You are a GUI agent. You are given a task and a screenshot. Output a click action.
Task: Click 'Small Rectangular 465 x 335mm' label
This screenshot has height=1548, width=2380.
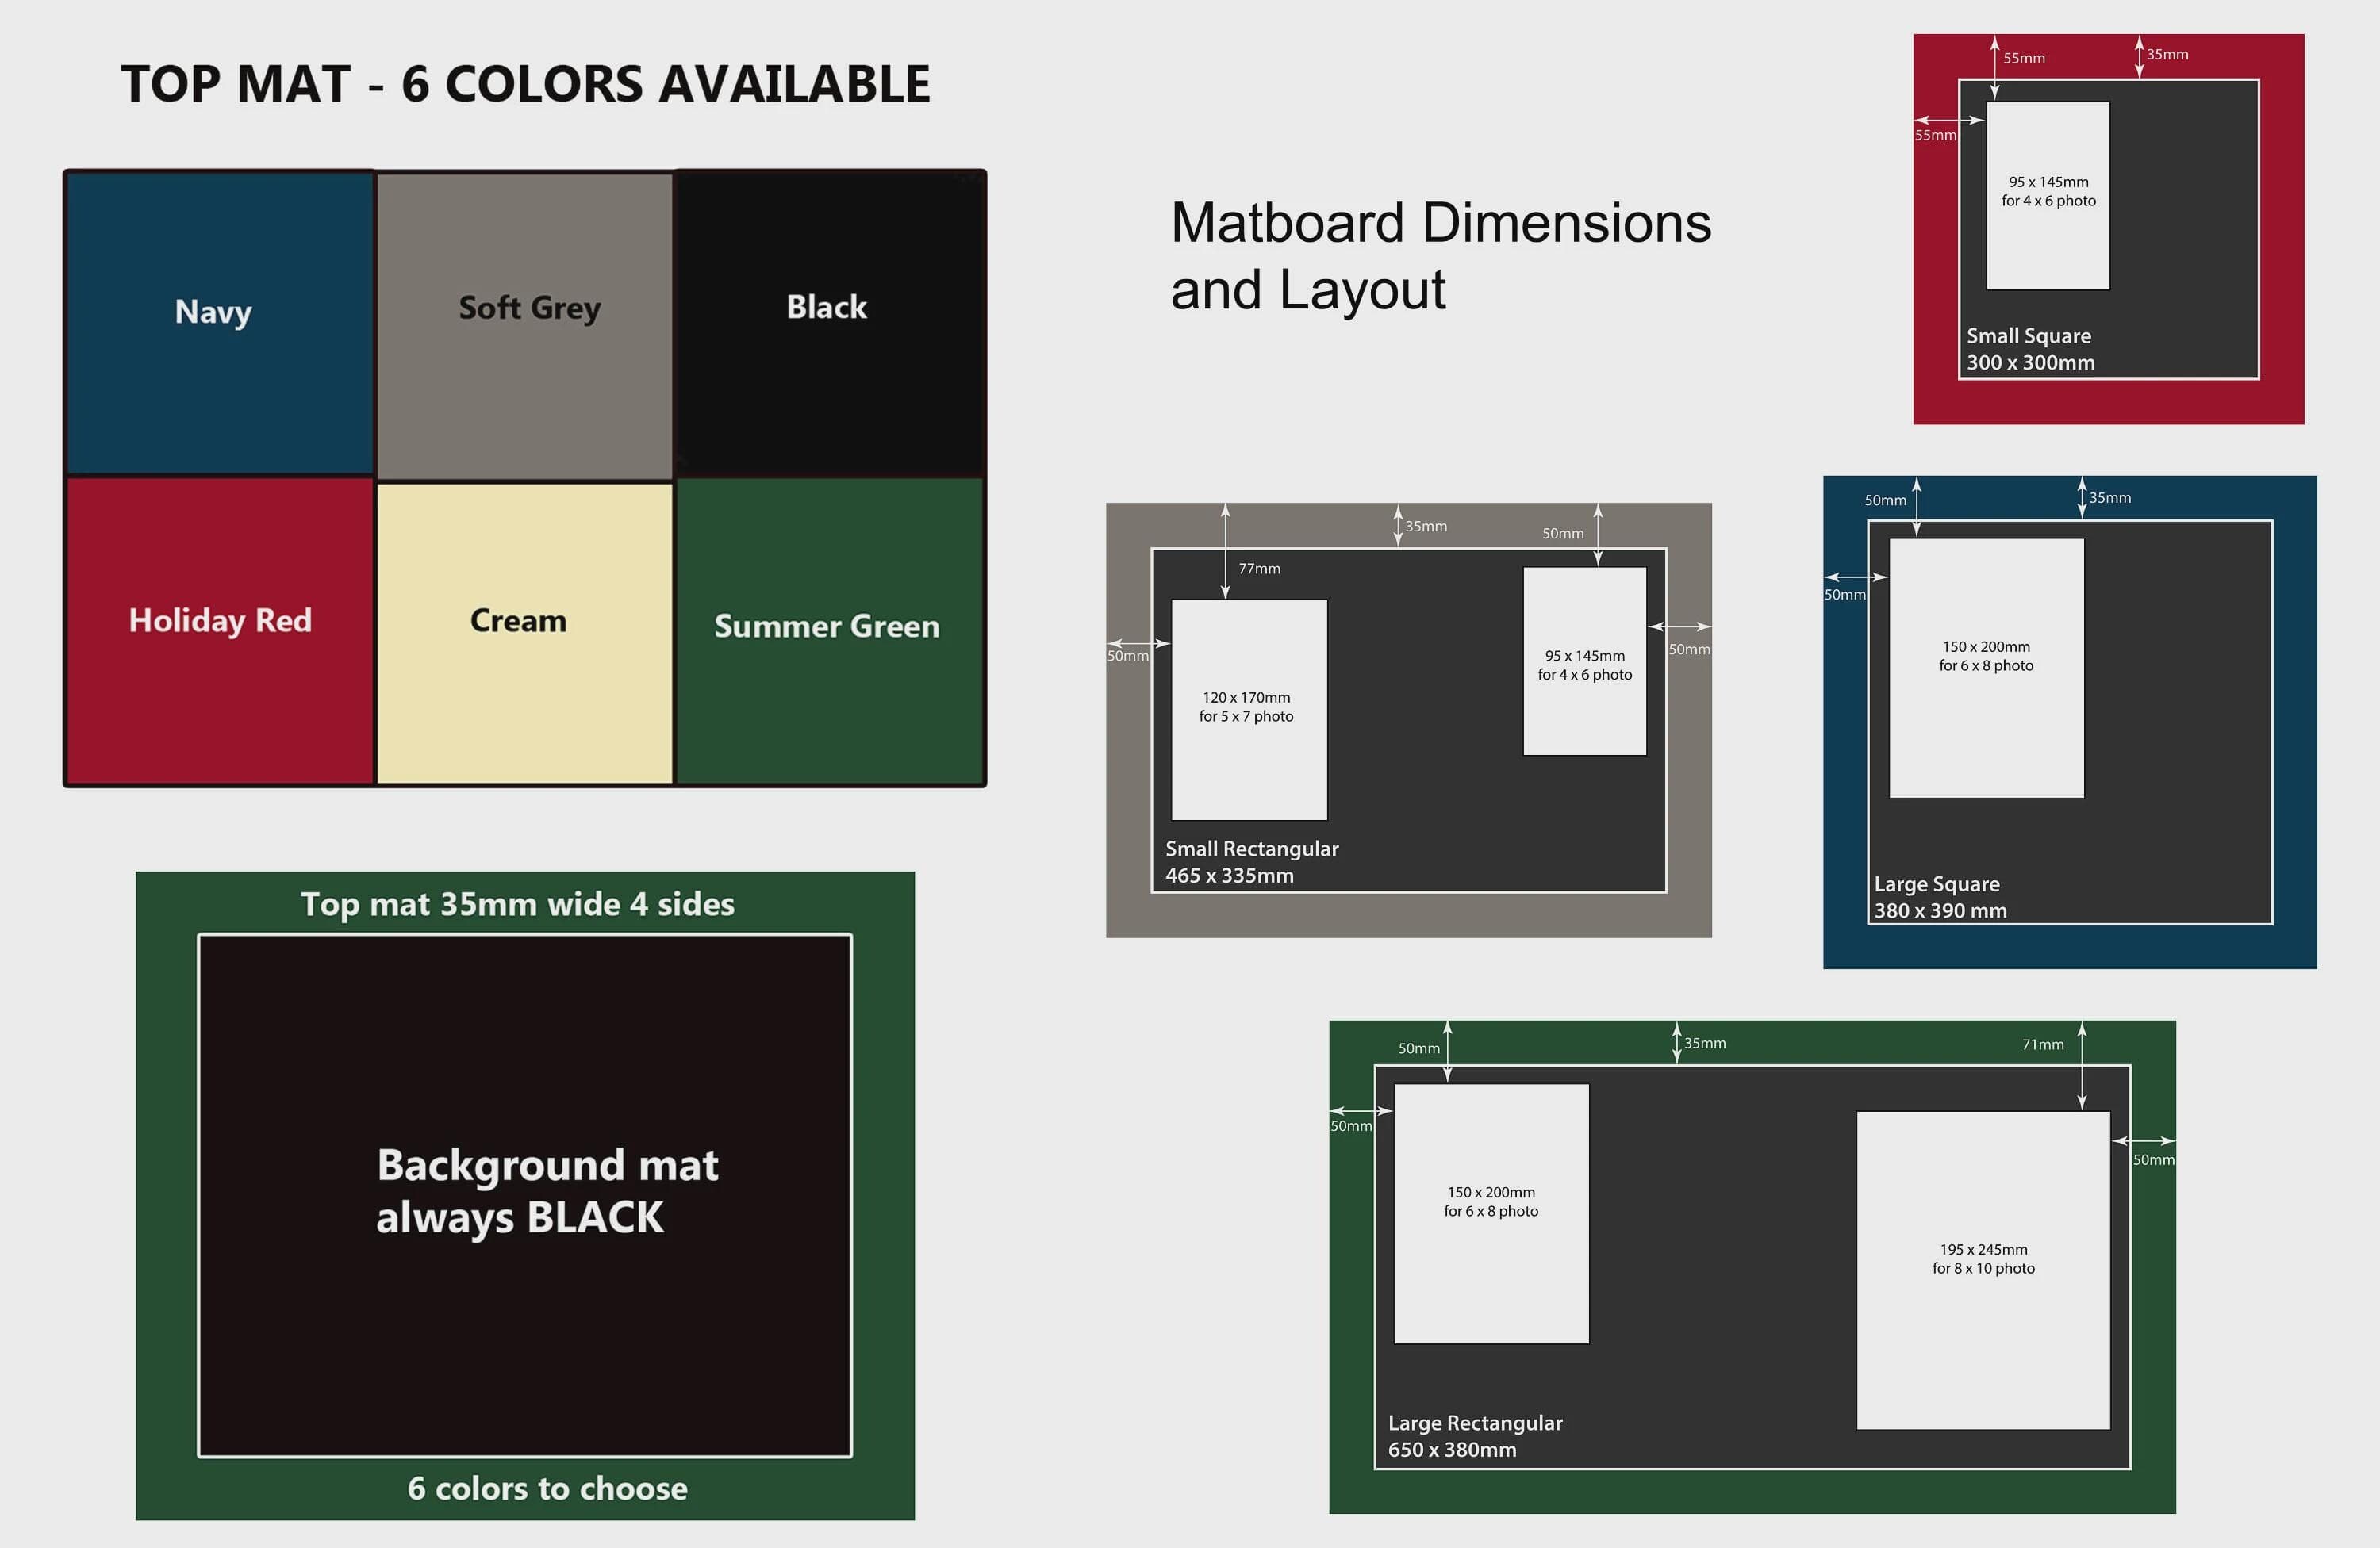(x=1251, y=861)
